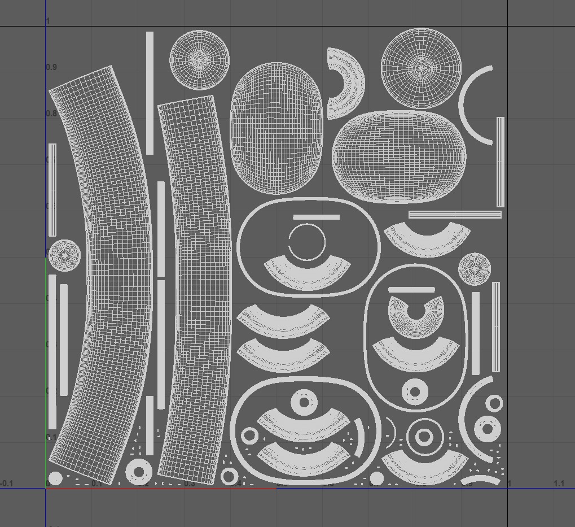Pick the wide flattened oval gridded UV shell
The height and width of the screenshot is (527, 575).
(399, 156)
